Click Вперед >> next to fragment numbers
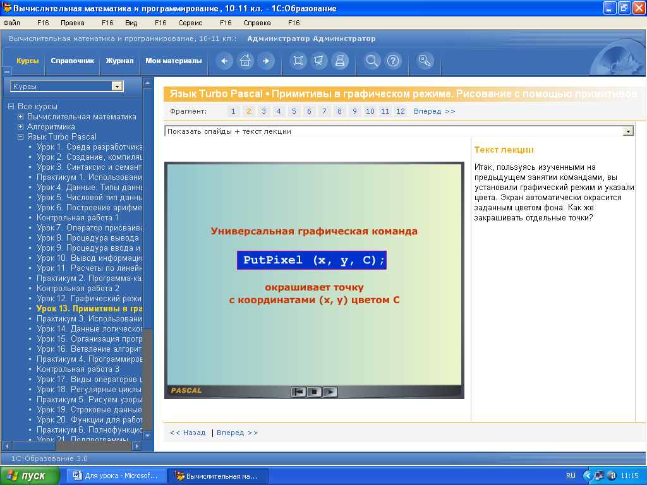Screen dimensions: 647x485 pyautogui.click(x=435, y=111)
